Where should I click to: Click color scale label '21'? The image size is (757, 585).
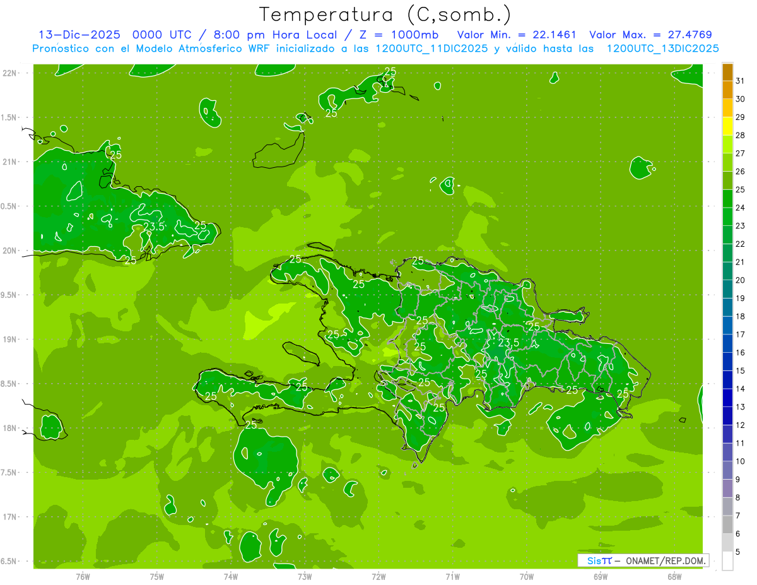click(x=740, y=261)
